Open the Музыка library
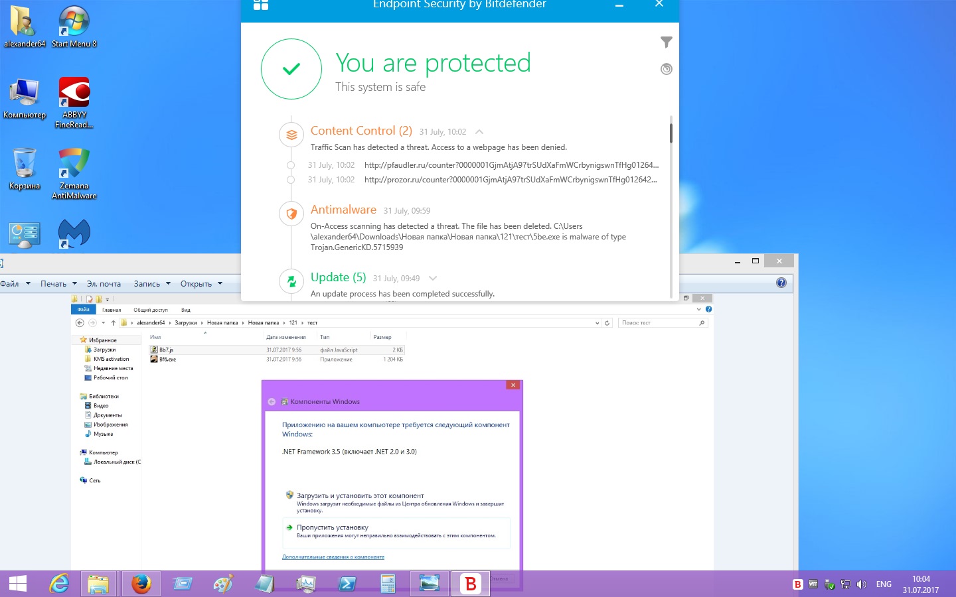This screenshot has width=956, height=597. (x=103, y=434)
